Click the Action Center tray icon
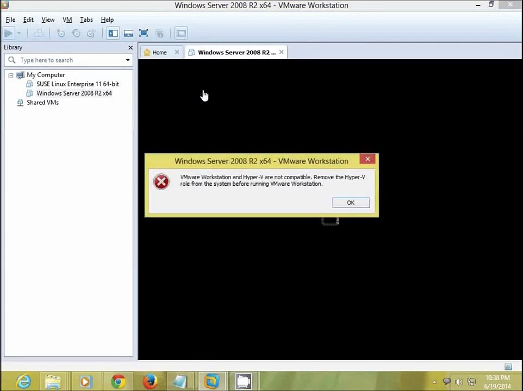Screen dimensions: 523x391 tap(447, 381)
